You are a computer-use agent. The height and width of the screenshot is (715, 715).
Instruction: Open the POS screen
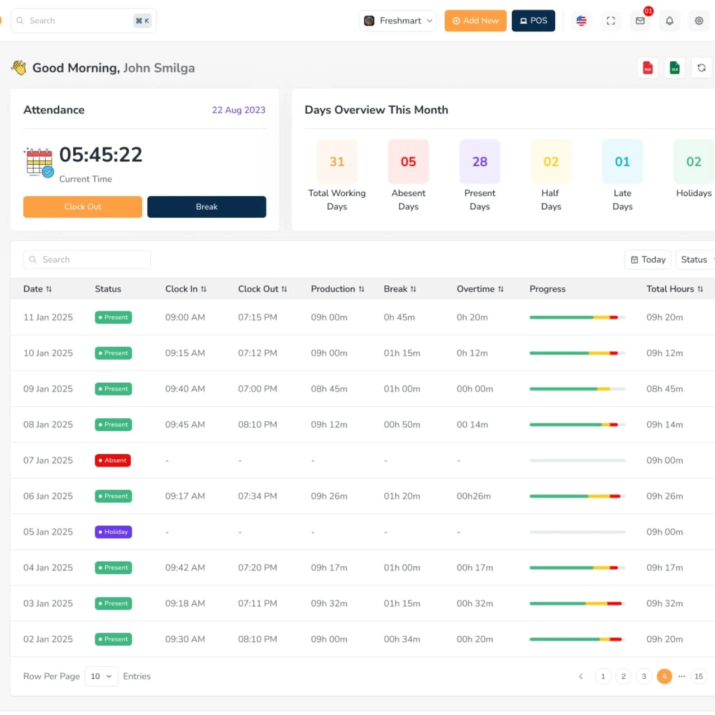[533, 21]
